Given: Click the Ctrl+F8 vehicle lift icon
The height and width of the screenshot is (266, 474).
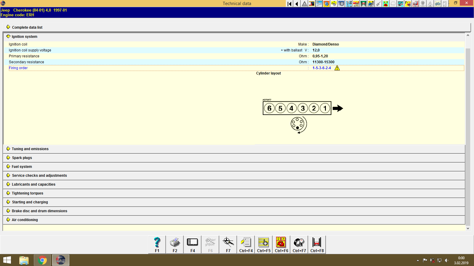Looking at the screenshot, I should click(317, 242).
